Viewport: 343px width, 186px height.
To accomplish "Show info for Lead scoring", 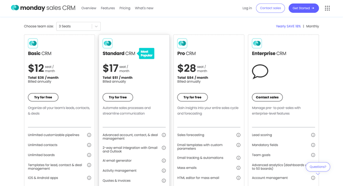I will (313, 135).
